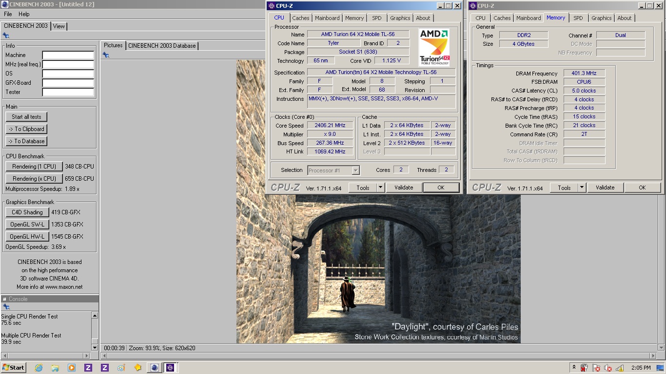Screen dimensions: 666x374
Task: Click the Machine input field
Action: [x=68, y=55]
